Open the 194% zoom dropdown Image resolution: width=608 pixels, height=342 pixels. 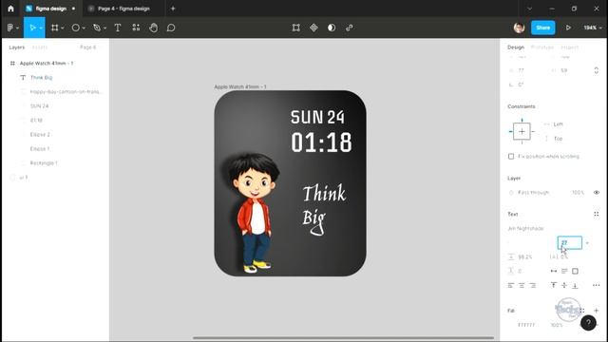click(x=593, y=28)
